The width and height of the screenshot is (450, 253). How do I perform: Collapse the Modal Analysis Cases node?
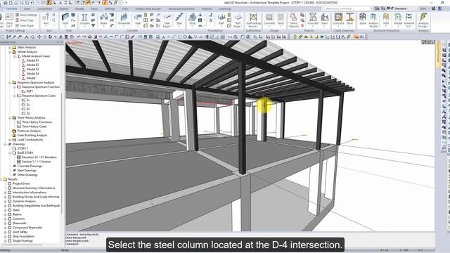pos(14,56)
